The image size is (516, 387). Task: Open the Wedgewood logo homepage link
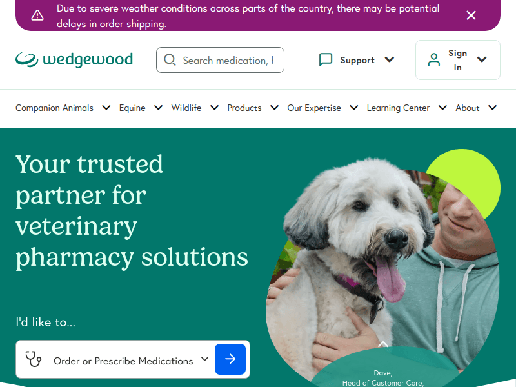click(74, 59)
